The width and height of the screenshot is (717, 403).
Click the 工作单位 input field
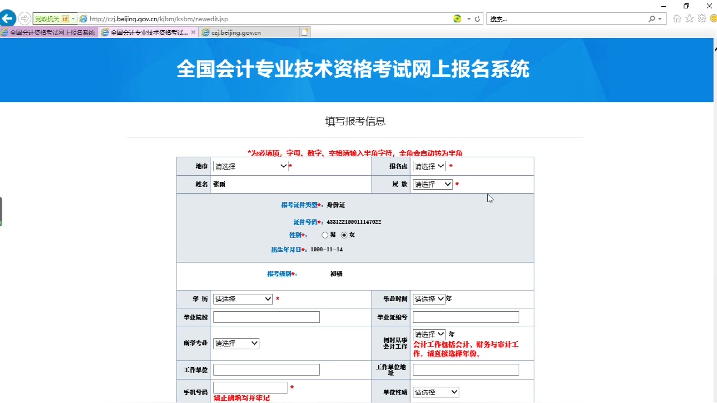coord(267,370)
